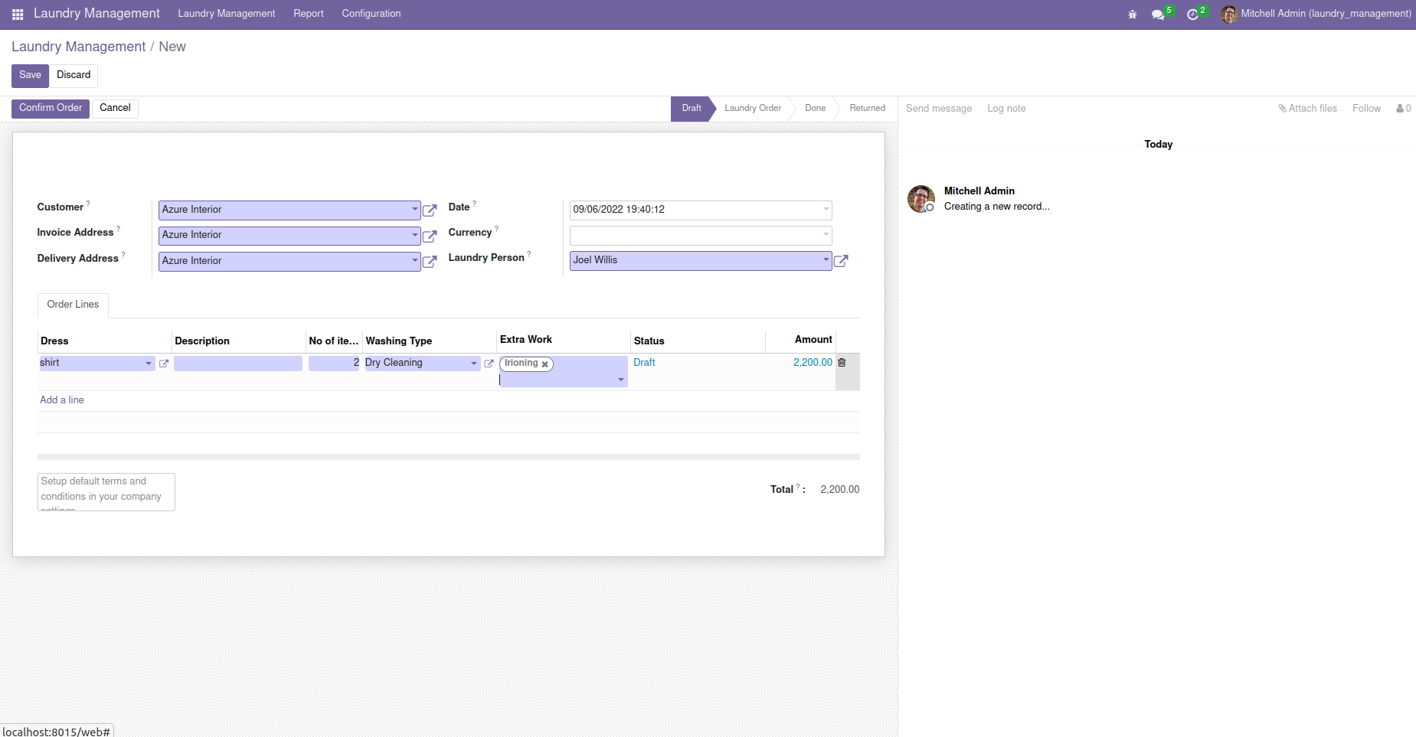Expand the Dress dropdown showing shirt
Viewport: 1416px width, 737px height.
pyautogui.click(x=149, y=364)
